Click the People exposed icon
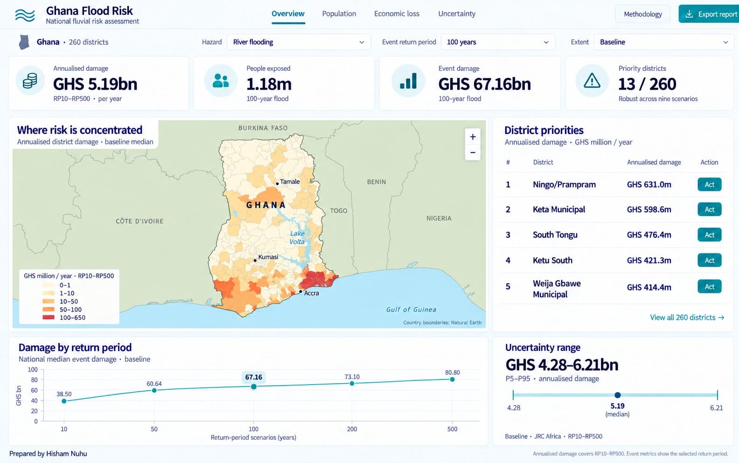Viewport: 739px width, 463px height. pyautogui.click(x=221, y=81)
